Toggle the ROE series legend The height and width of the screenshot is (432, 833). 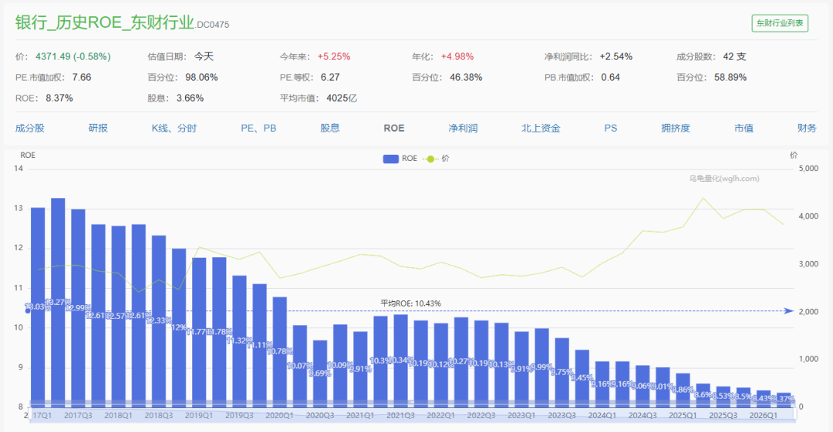click(x=400, y=159)
